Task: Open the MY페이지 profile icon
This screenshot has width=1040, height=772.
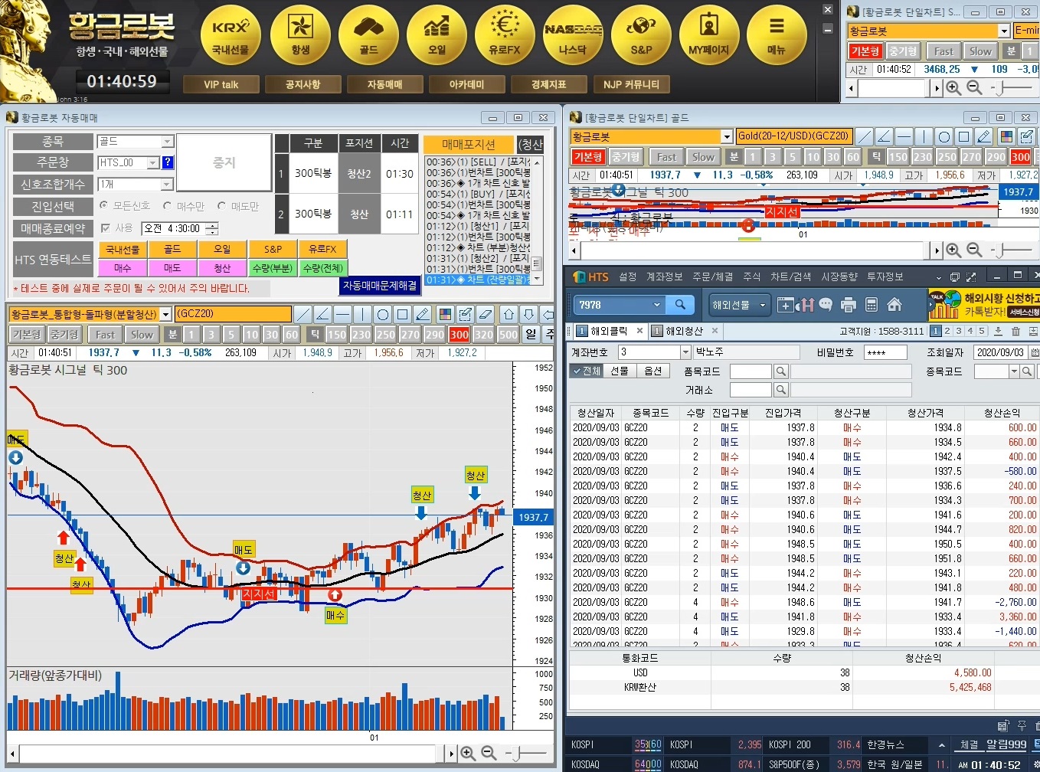Action: click(709, 36)
